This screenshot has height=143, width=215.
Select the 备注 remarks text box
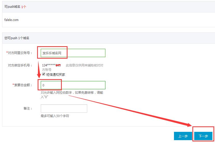click(64, 108)
